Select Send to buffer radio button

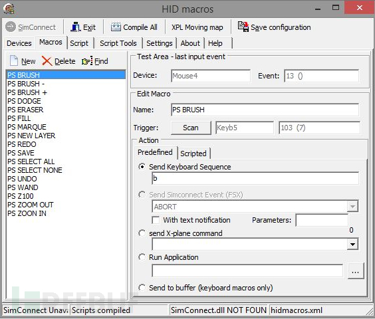coord(142,288)
